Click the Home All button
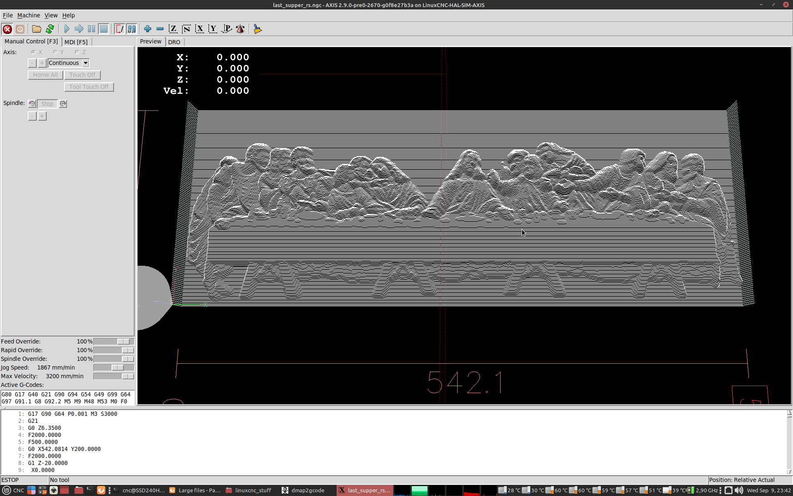This screenshot has height=496, width=793. coord(45,75)
